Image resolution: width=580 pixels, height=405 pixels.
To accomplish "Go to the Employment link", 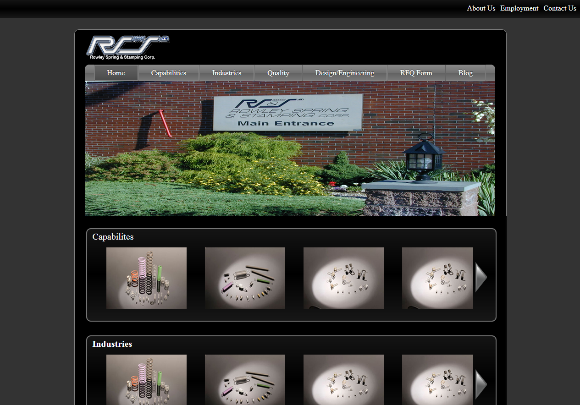I will coord(519,8).
